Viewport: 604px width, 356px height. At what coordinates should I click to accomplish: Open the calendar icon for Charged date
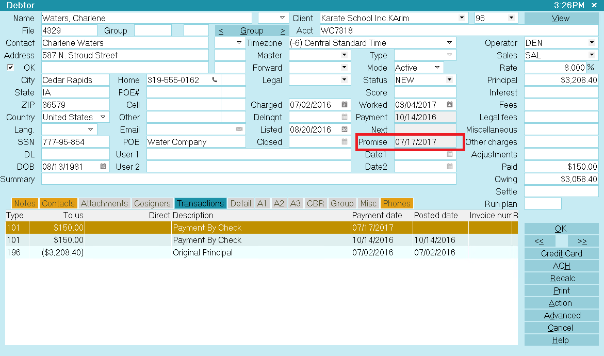point(345,105)
